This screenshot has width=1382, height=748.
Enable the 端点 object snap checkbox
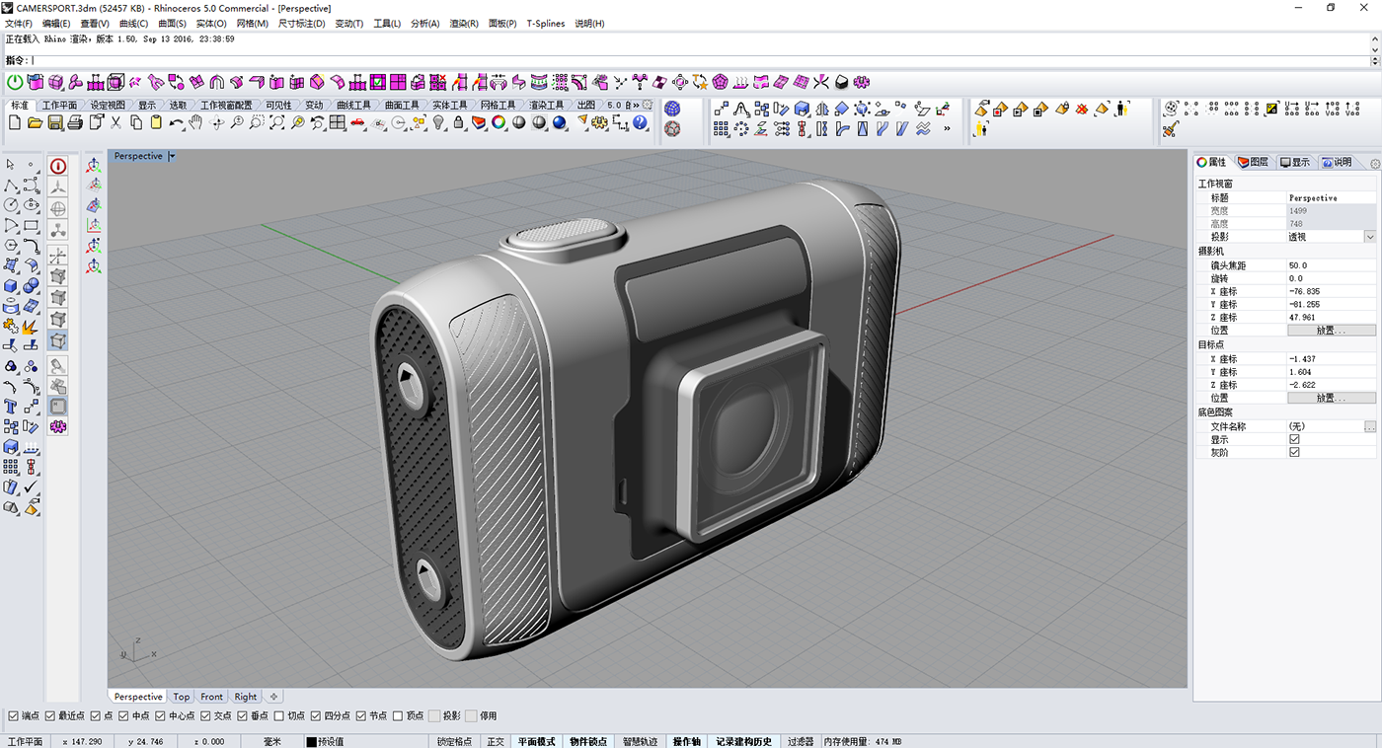pos(14,715)
